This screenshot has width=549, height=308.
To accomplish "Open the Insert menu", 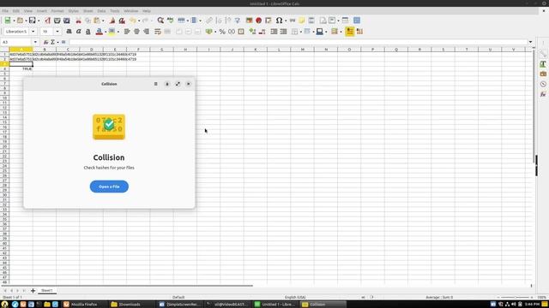I will tap(42, 11).
